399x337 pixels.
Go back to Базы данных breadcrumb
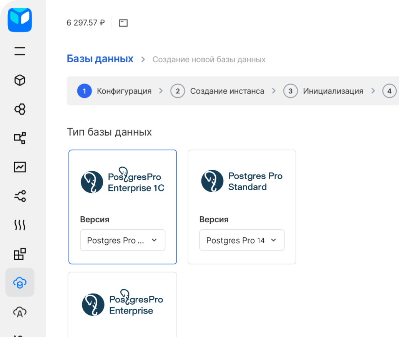(100, 58)
